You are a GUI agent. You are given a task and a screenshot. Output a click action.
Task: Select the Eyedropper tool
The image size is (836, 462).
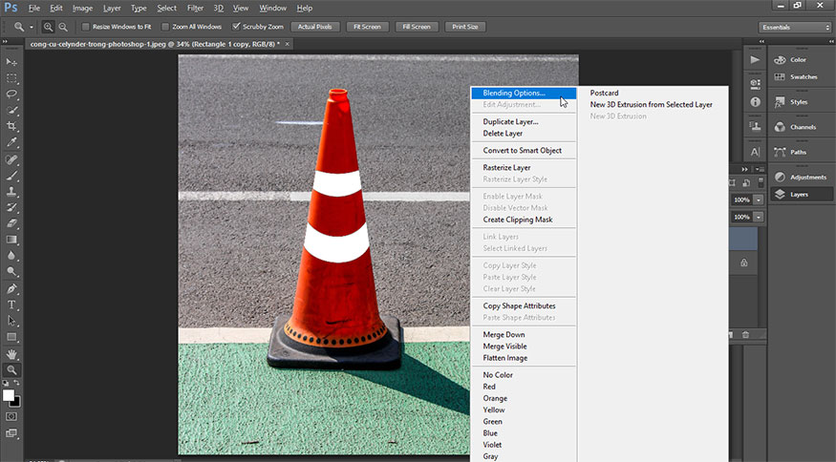(x=12, y=142)
